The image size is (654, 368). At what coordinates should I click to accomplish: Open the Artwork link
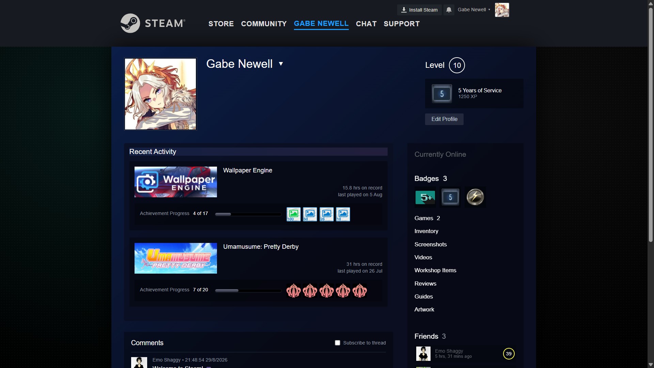point(424,309)
